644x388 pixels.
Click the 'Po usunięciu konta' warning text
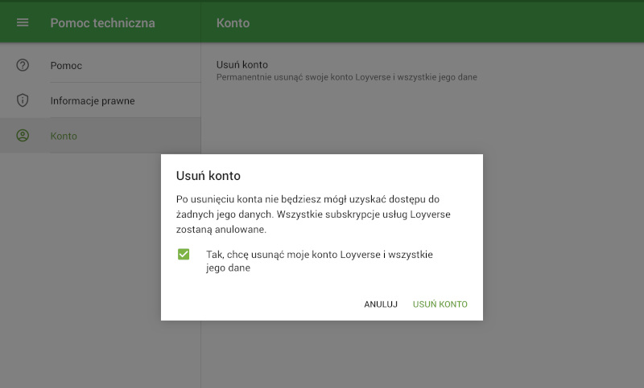tap(313, 214)
